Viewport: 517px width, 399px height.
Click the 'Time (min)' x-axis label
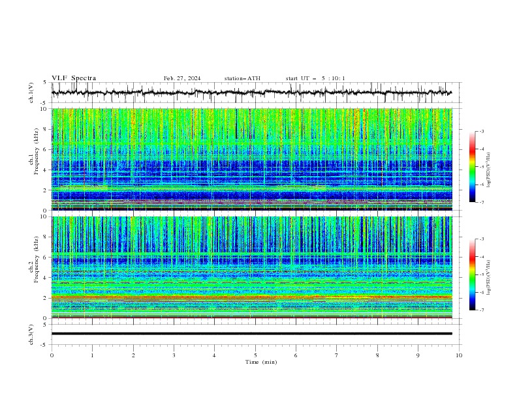click(x=261, y=362)
